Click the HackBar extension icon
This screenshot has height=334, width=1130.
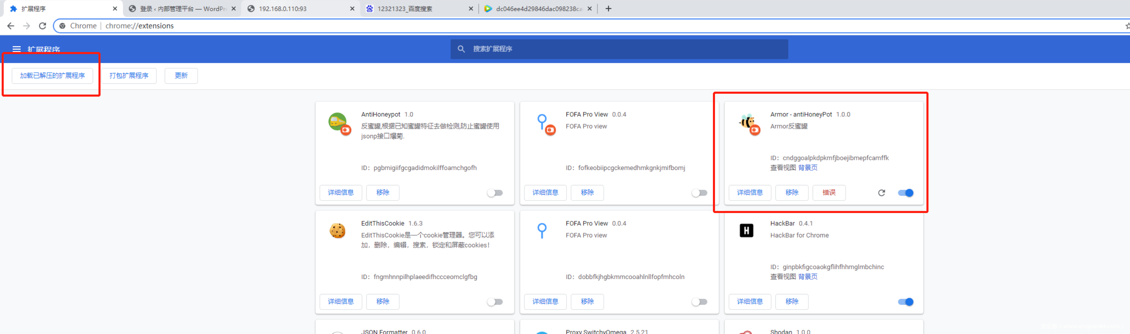[746, 230]
